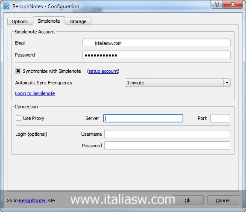Image resolution: width=246 pixels, height=212 pixels.
Task: Click the Cancel button
Action: [x=223, y=200]
